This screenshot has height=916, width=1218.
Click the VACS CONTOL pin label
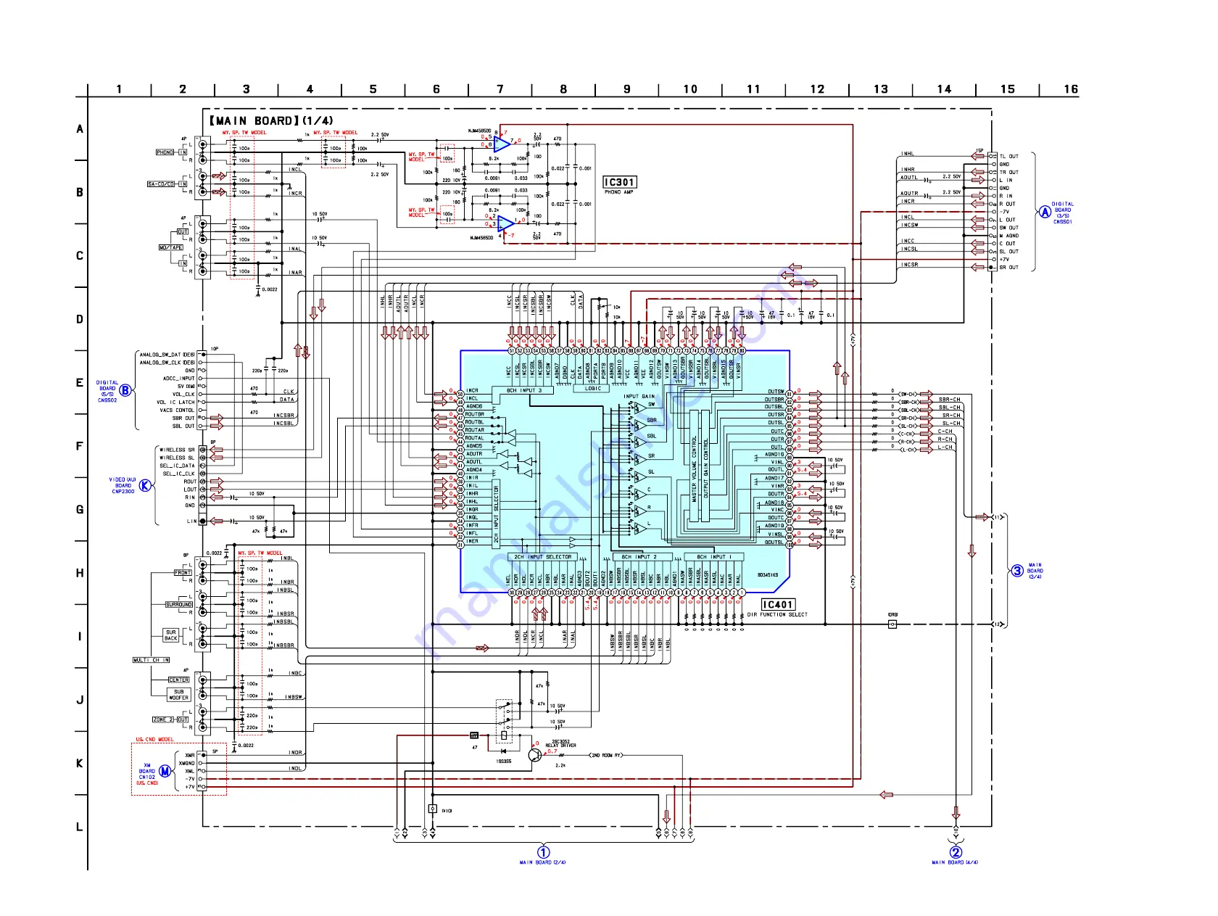coord(178,410)
